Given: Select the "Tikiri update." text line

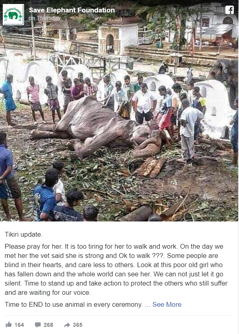Looking at the screenshot, I should click(24, 234).
